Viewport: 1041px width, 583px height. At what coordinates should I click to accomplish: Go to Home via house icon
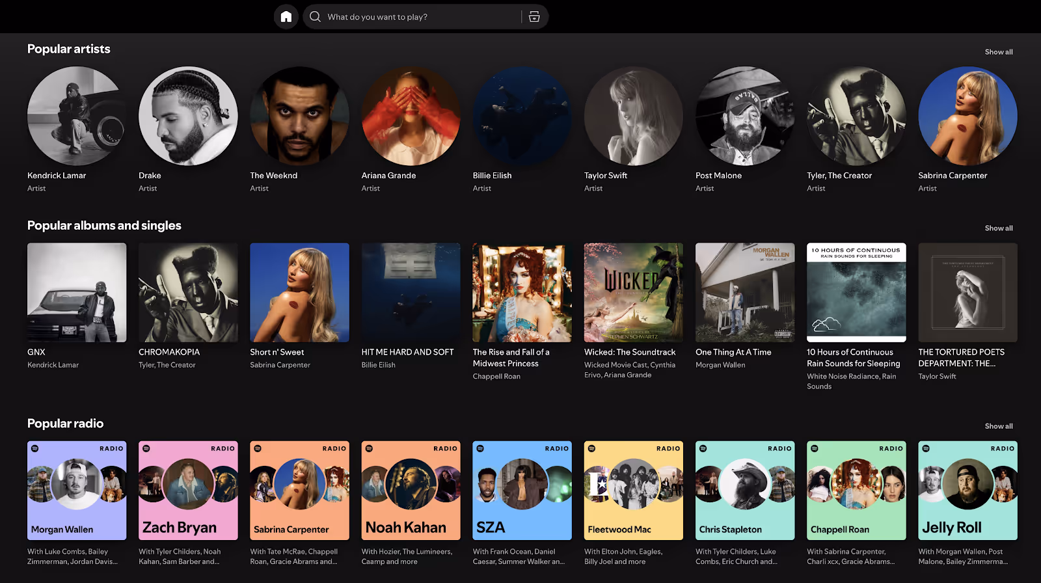point(286,17)
